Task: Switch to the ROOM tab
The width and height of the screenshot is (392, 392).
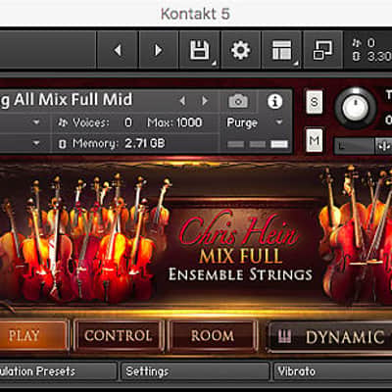Action: pos(213,335)
